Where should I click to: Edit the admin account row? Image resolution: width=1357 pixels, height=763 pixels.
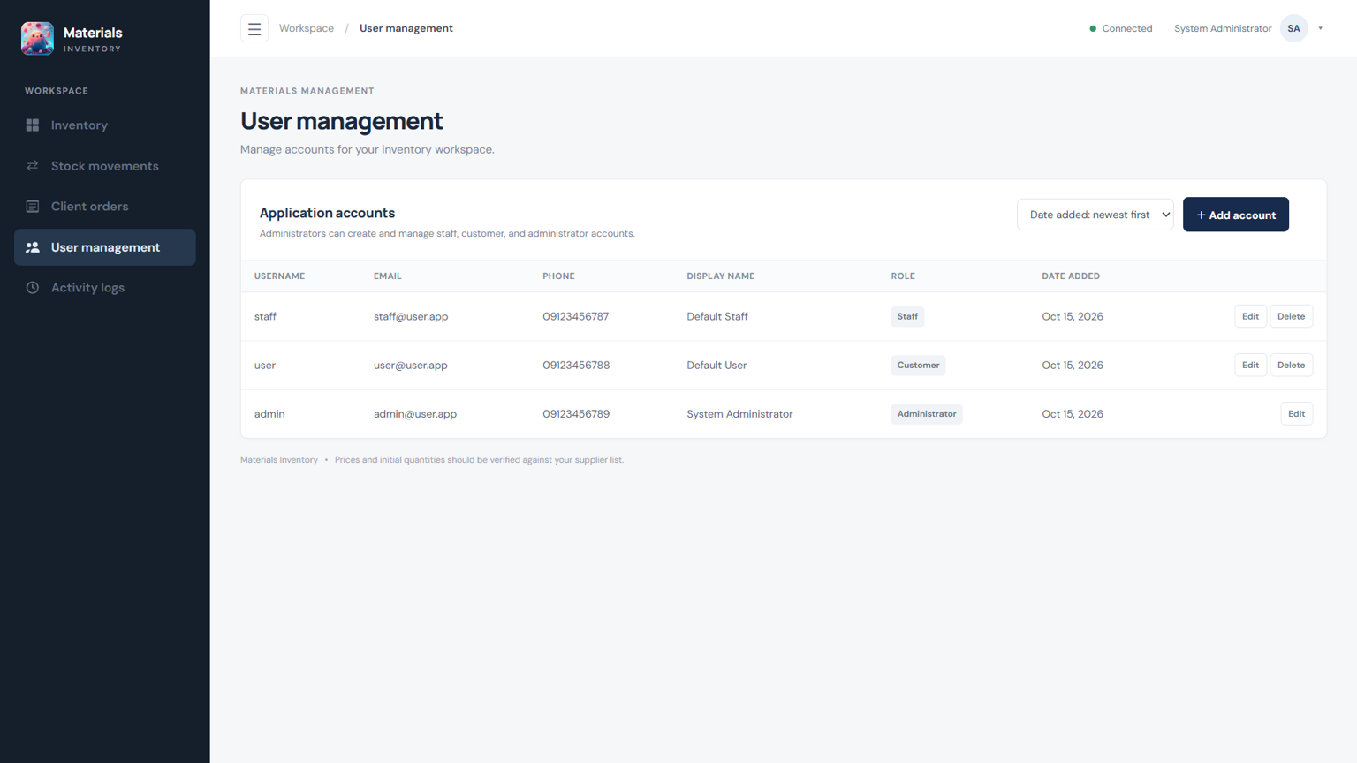1296,413
